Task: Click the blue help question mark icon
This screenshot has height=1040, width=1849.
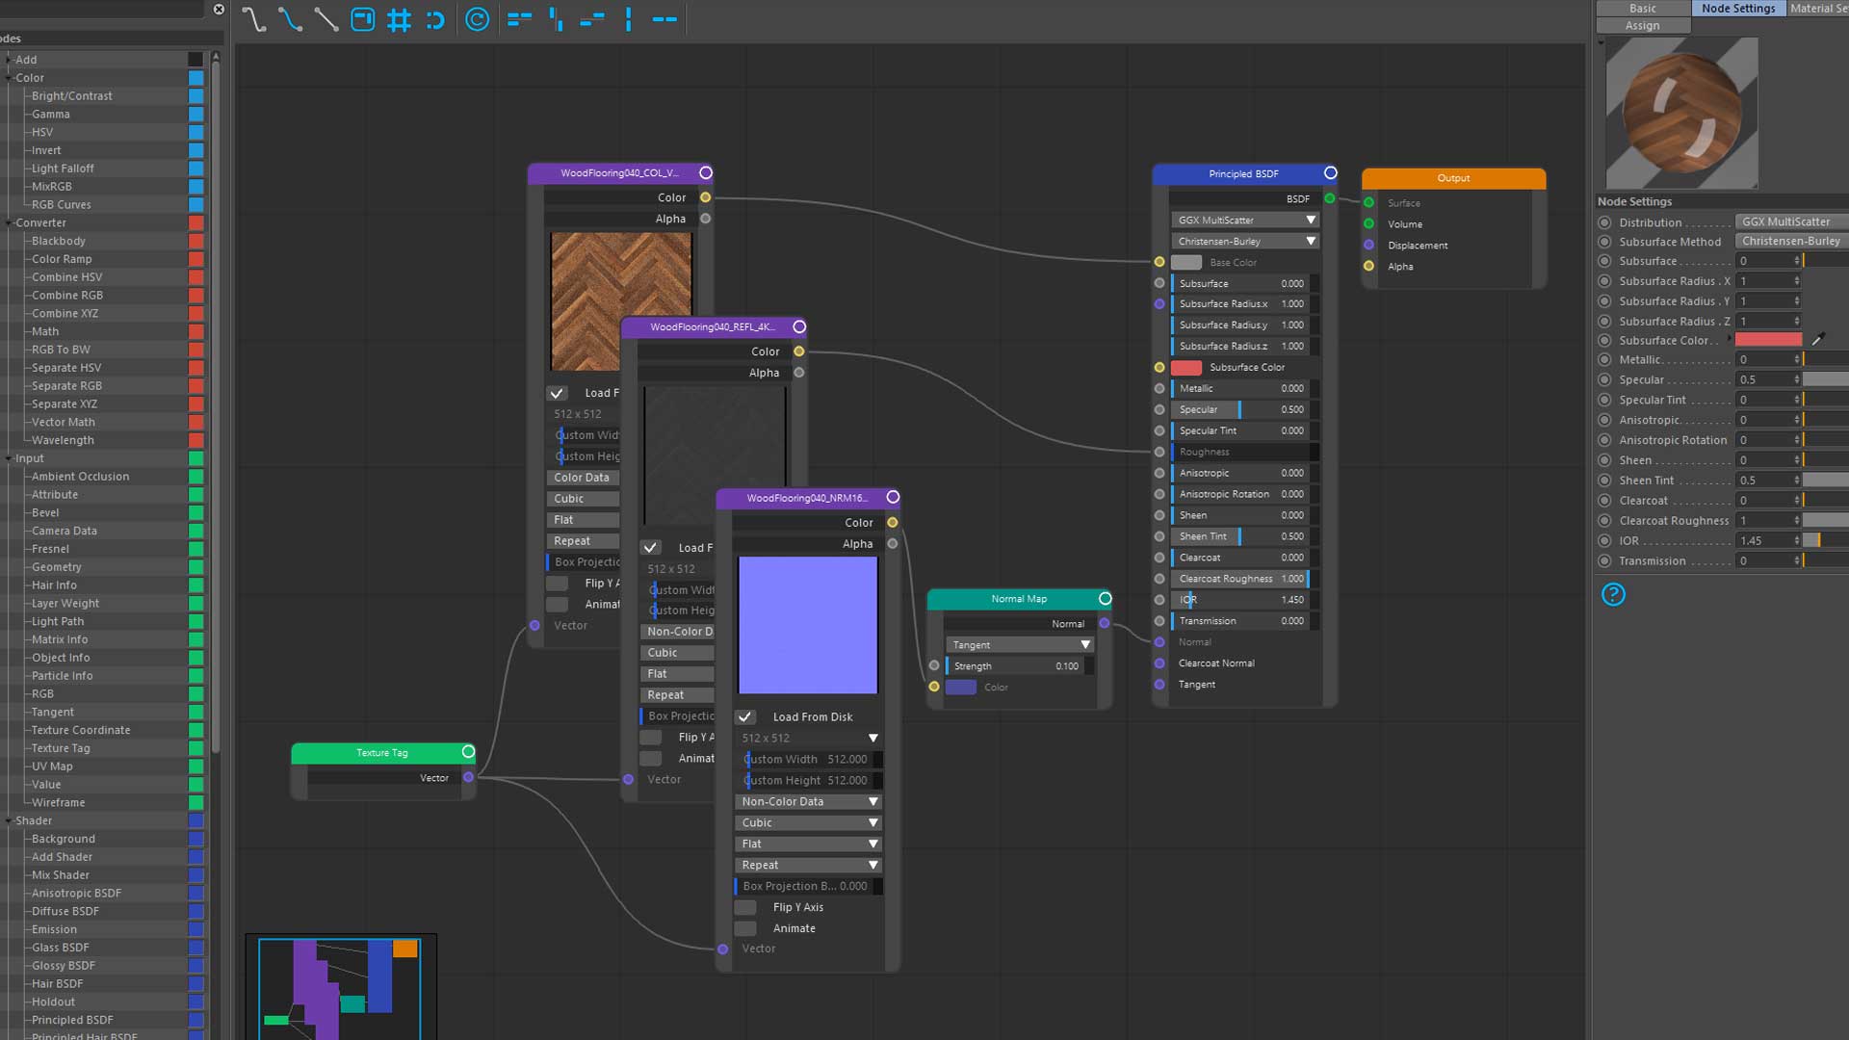Action: tap(1613, 594)
